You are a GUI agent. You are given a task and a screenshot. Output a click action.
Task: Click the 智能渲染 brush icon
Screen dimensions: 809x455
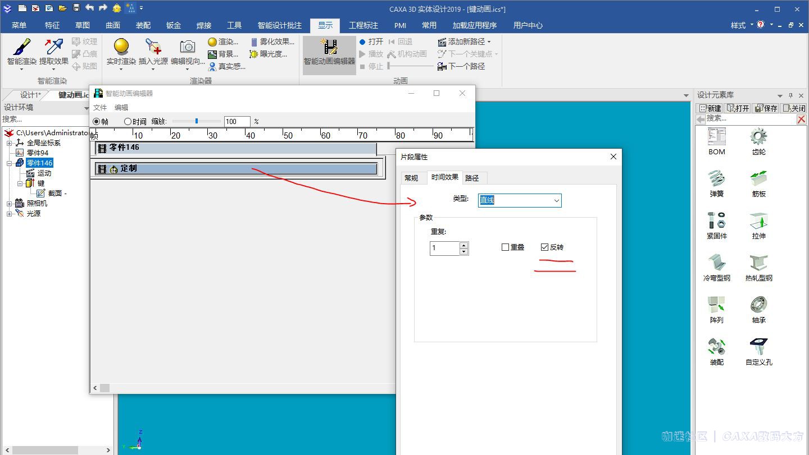coord(21,47)
